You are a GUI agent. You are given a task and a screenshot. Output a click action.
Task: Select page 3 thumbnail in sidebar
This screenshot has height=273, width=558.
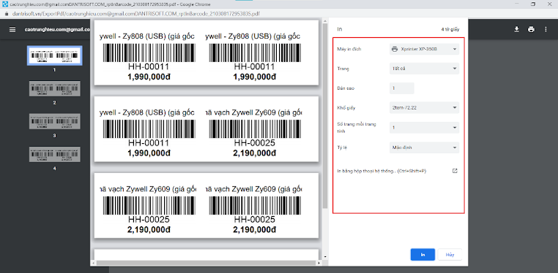(x=54, y=121)
